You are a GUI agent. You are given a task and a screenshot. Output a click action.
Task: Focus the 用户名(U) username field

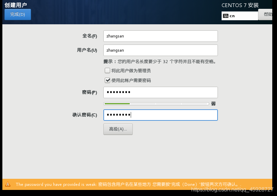160,50
